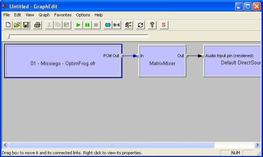Click the PCM Out pin
The height and width of the screenshot is (157, 263).
122,56
